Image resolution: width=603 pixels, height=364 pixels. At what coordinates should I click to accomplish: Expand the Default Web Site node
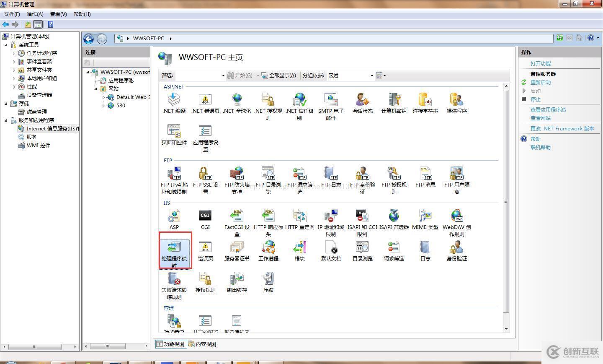(x=104, y=97)
